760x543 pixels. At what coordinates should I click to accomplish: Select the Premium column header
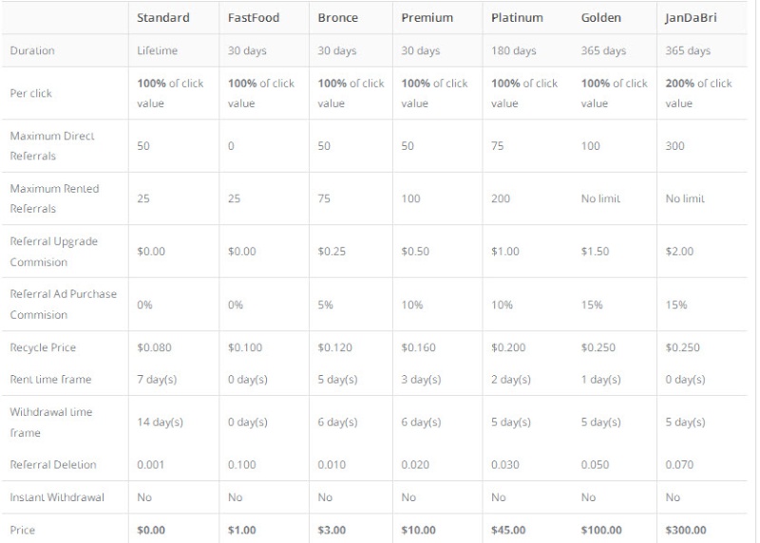coord(427,18)
